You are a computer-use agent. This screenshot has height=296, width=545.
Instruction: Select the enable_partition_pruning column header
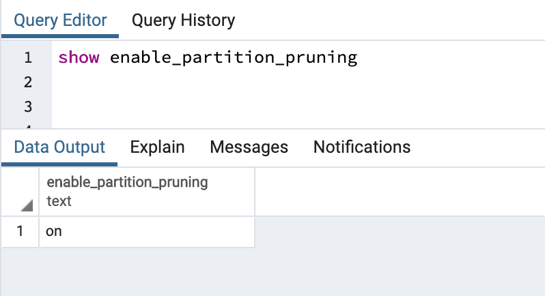[147, 192]
